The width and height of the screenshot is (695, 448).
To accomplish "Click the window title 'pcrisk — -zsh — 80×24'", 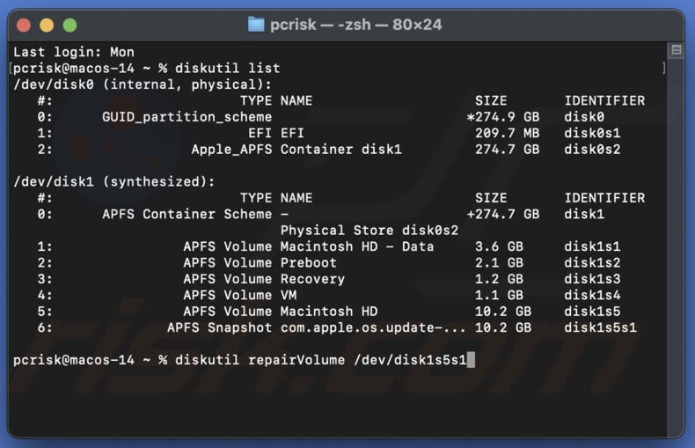I will 356,25.
